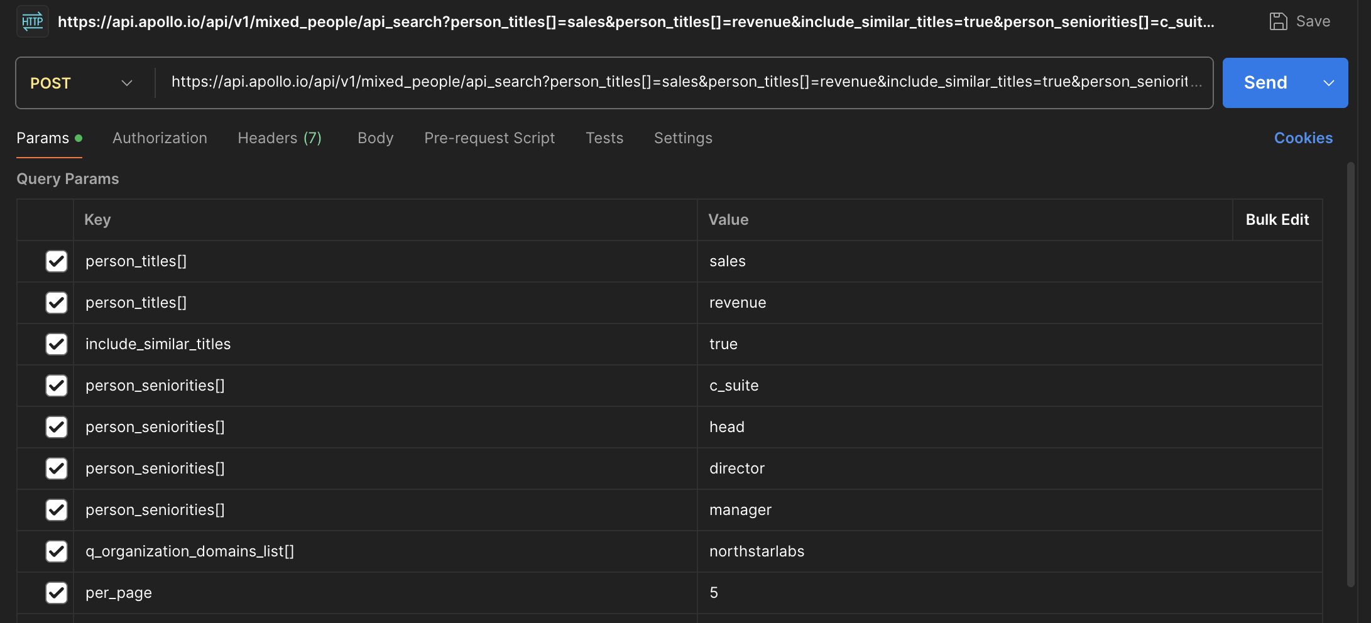
Task: Click the 'northstarlabs' value cell
Action: [x=1009, y=551]
